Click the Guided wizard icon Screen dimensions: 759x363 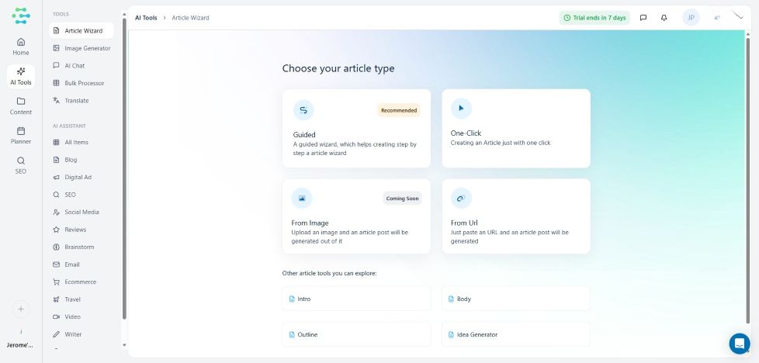pos(303,110)
